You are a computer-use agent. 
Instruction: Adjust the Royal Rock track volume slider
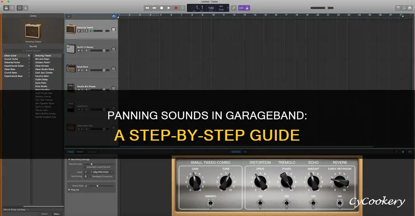pos(100,70)
